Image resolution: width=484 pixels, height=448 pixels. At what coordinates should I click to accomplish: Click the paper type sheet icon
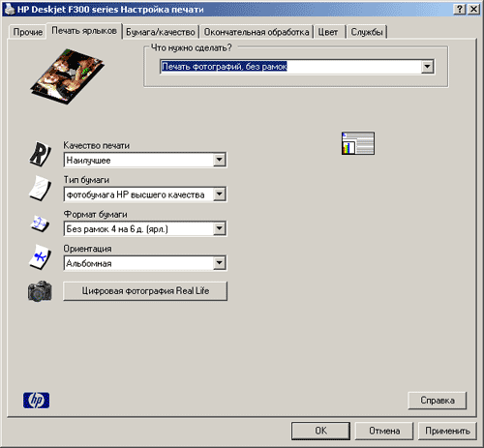[40, 188]
